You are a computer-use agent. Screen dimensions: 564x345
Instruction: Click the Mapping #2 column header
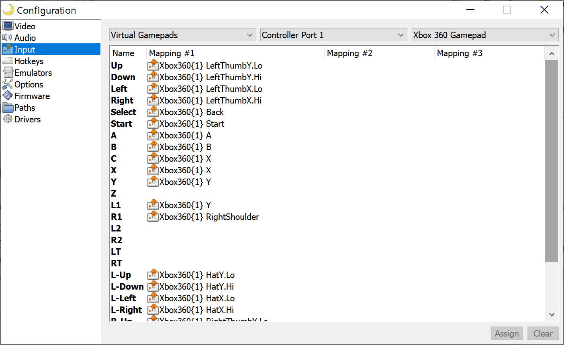pyautogui.click(x=349, y=53)
